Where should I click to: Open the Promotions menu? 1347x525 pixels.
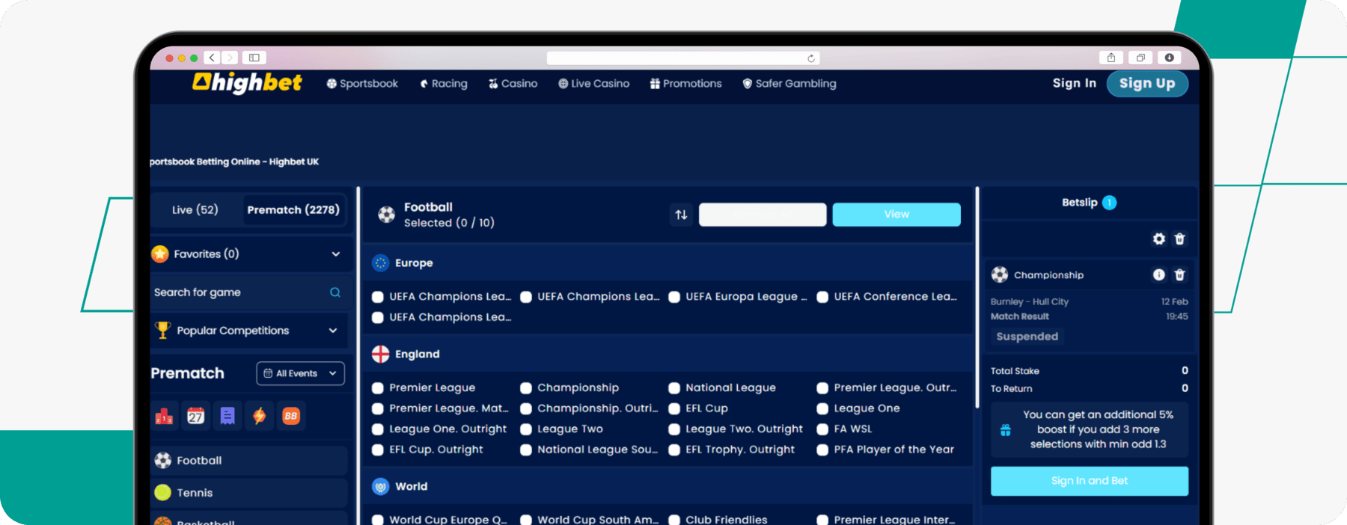point(686,84)
